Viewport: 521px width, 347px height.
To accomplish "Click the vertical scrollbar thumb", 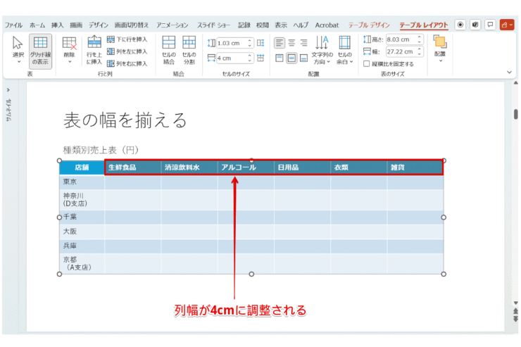I will tap(515, 114).
